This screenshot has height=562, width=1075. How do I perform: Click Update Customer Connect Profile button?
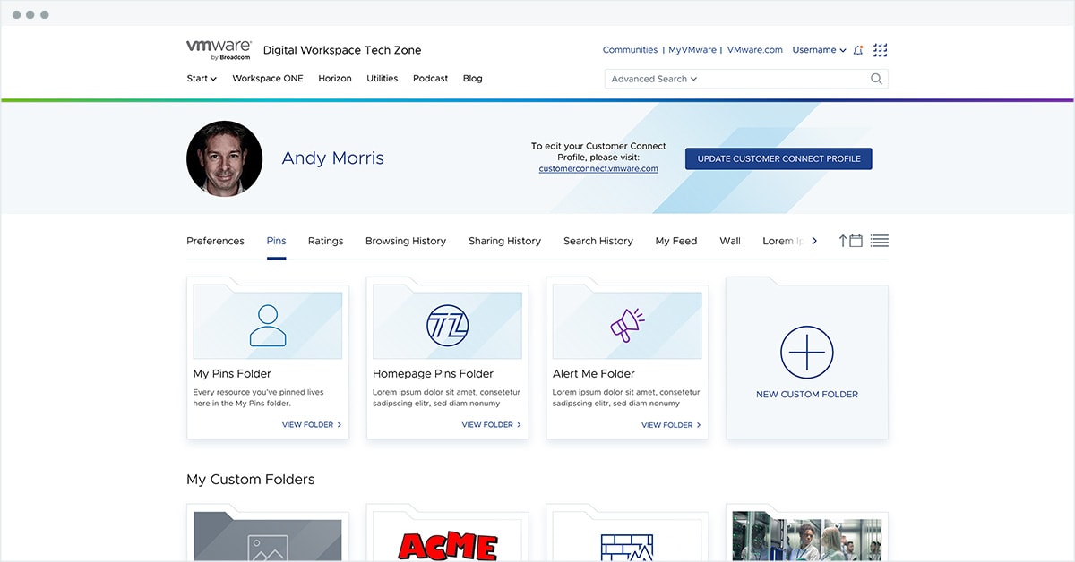tap(778, 158)
